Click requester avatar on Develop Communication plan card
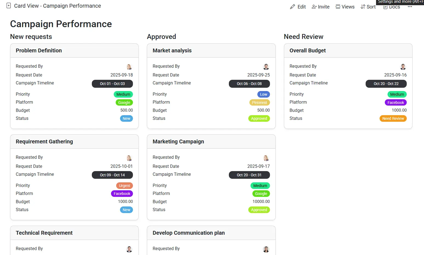 [x=266, y=249]
